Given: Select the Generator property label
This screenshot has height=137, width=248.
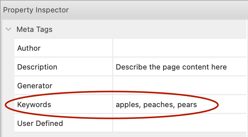Looking at the screenshot, I should 35,86.
